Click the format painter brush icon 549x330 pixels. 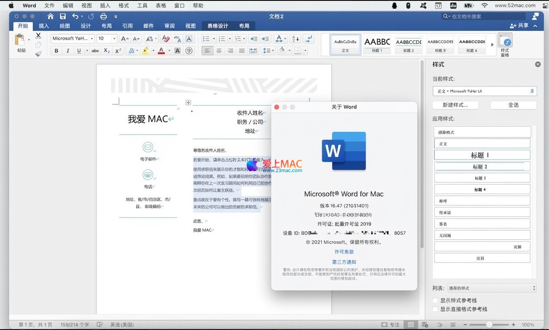(38, 54)
